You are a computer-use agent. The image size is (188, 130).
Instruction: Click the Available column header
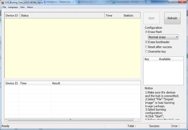point(165,59)
